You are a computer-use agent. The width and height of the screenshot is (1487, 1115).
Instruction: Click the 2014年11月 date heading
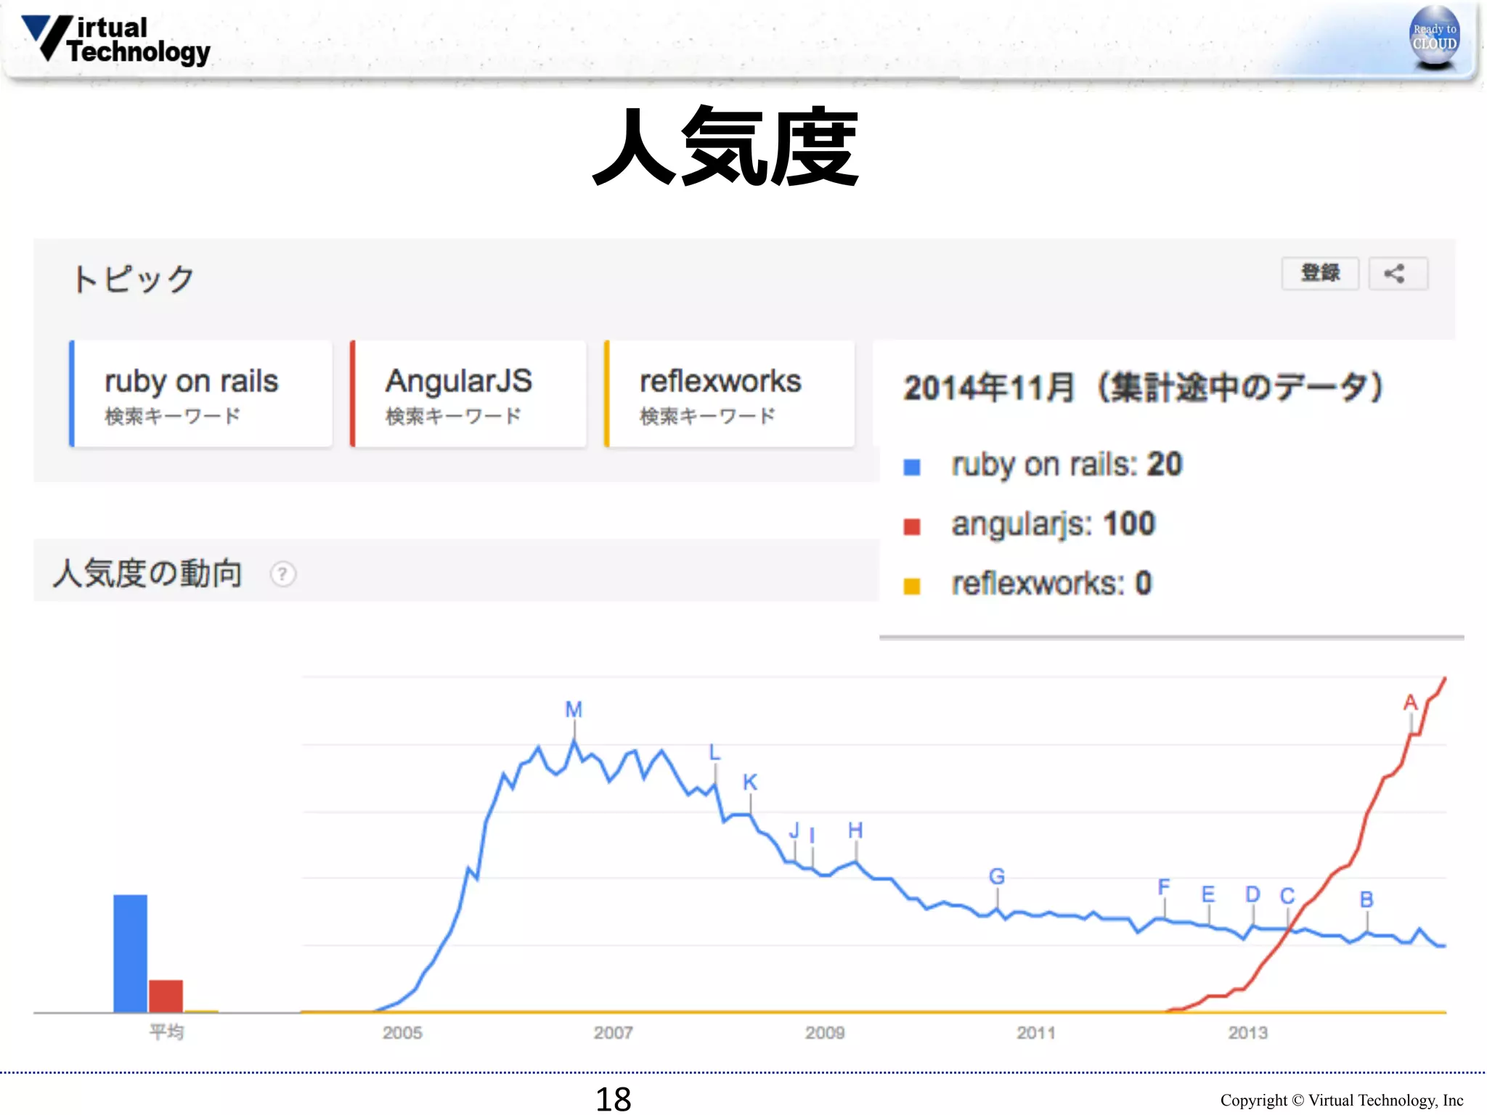(1144, 387)
